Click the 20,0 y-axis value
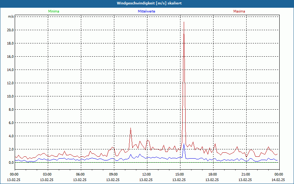Image resolution: width=294 pixels, height=184 pixels. coord(11,30)
